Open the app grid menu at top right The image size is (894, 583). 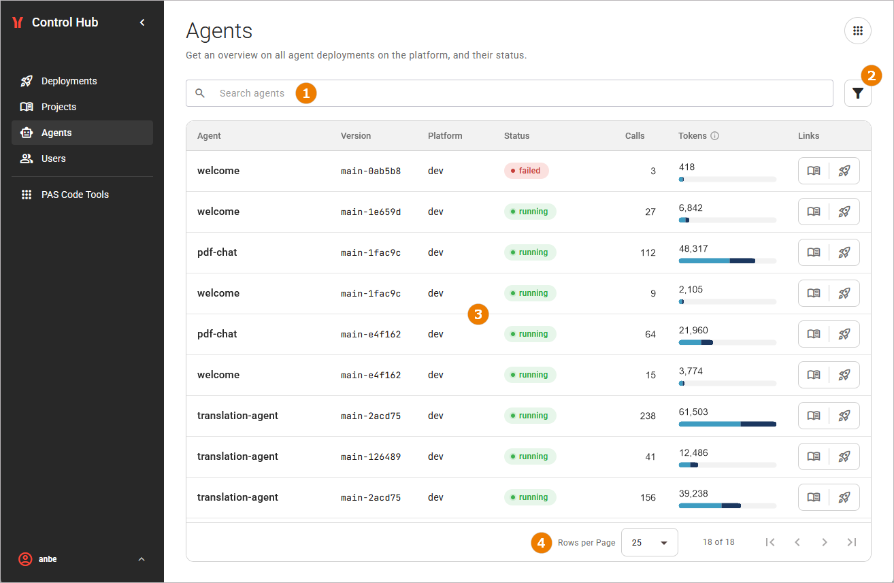point(857,31)
